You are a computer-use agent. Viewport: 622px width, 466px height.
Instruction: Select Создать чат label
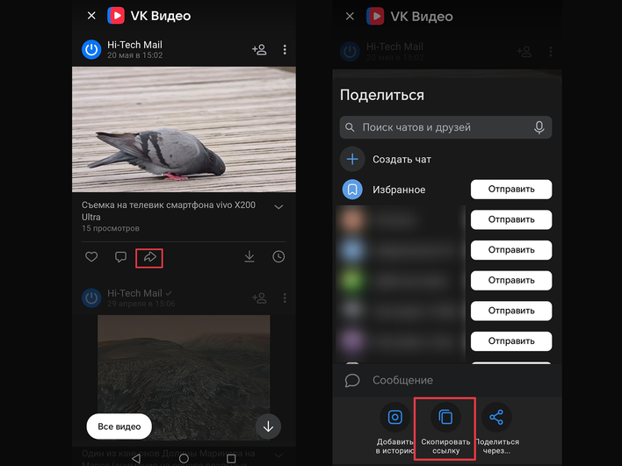pos(401,160)
